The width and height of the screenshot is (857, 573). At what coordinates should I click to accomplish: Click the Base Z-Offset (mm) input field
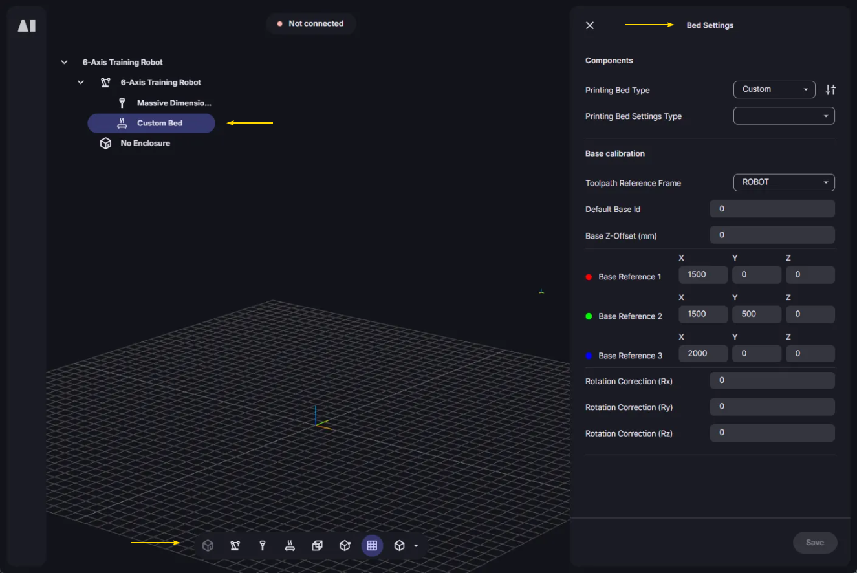tap(772, 235)
